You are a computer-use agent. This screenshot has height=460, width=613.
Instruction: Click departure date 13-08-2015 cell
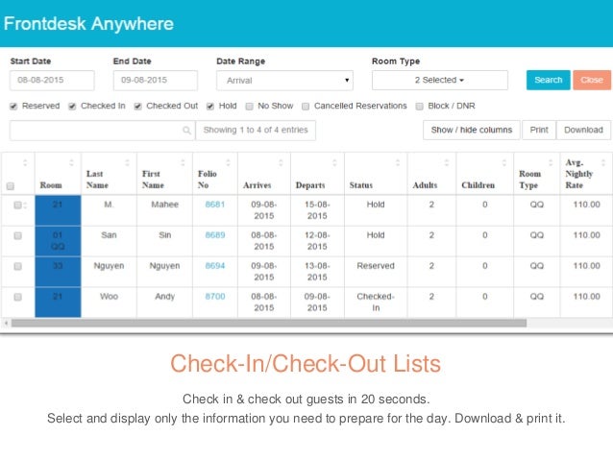point(317,272)
